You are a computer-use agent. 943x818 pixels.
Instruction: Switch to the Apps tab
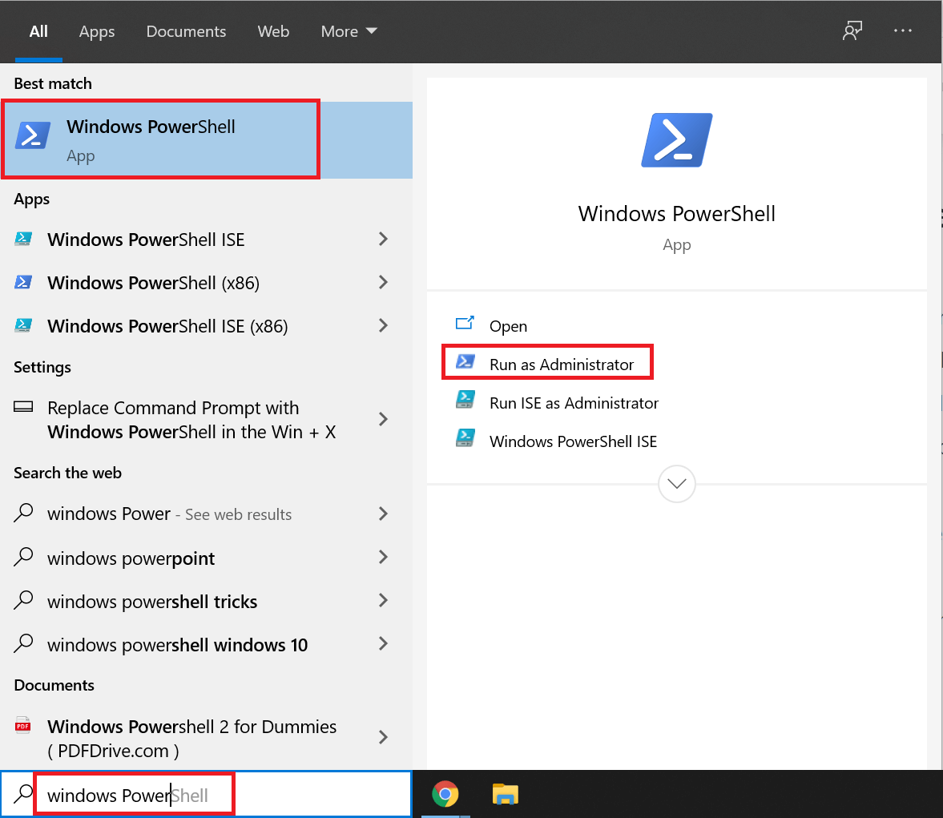(96, 31)
